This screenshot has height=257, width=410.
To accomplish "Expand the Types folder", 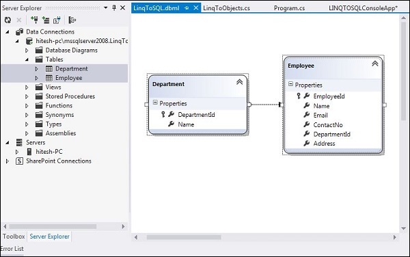I will [27, 124].
